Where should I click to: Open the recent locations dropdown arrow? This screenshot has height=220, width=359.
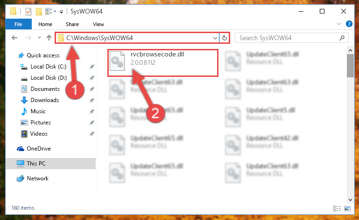click(x=39, y=38)
